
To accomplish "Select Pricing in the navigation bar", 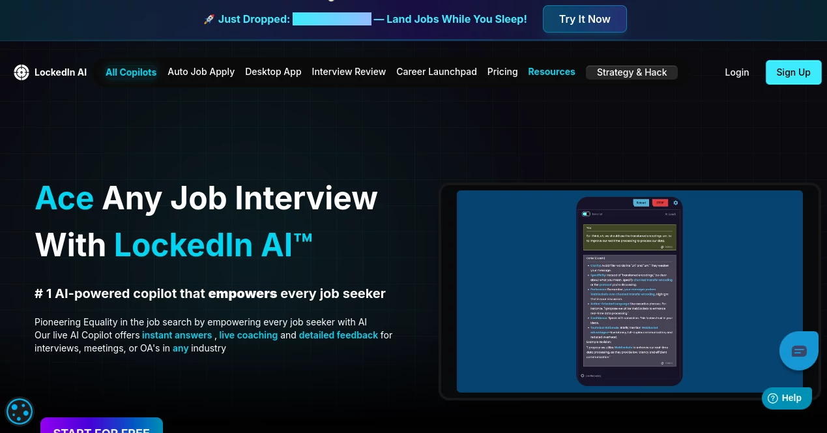I will click(x=502, y=72).
